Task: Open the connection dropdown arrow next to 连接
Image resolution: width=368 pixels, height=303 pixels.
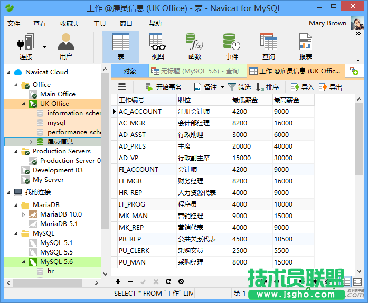Action: [x=44, y=47]
